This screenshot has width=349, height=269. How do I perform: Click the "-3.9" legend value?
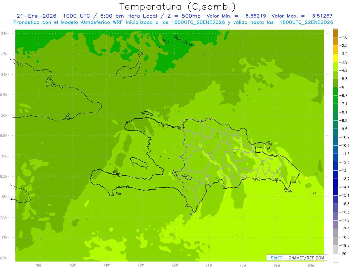[x=343, y=62]
